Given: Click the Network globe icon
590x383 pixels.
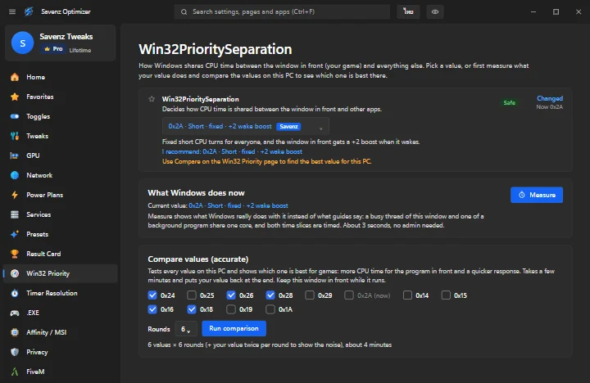Looking at the screenshot, I should 15,175.
